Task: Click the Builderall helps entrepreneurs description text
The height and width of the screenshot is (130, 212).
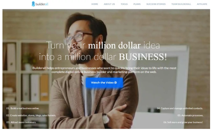Action: coord(104,70)
